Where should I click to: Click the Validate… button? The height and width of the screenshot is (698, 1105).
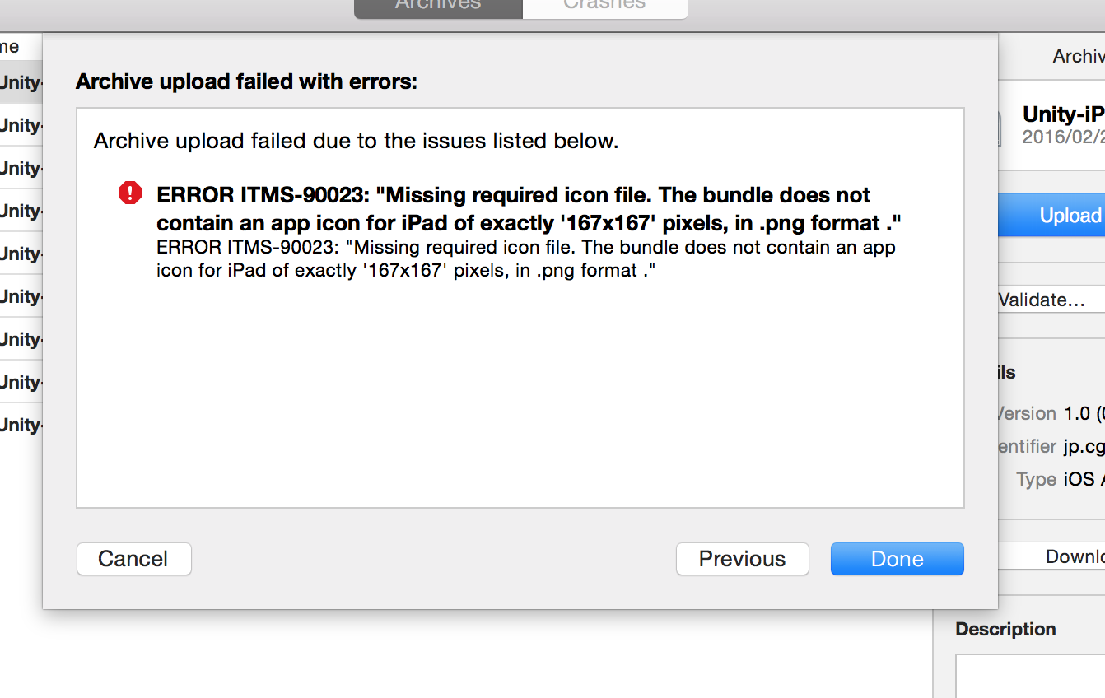coord(1051,300)
